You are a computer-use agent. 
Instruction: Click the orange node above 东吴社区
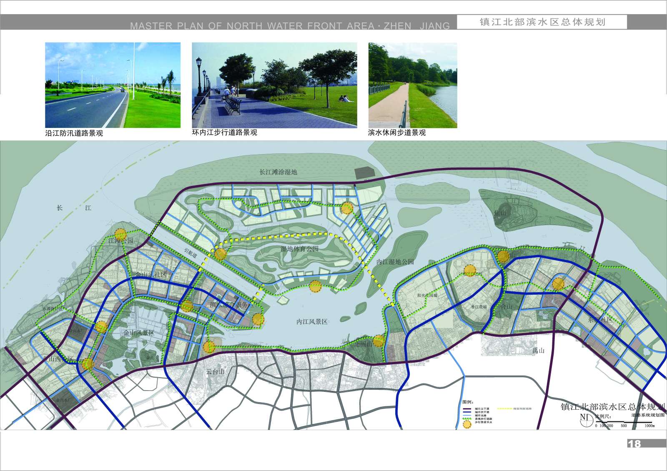tap(558, 284)
